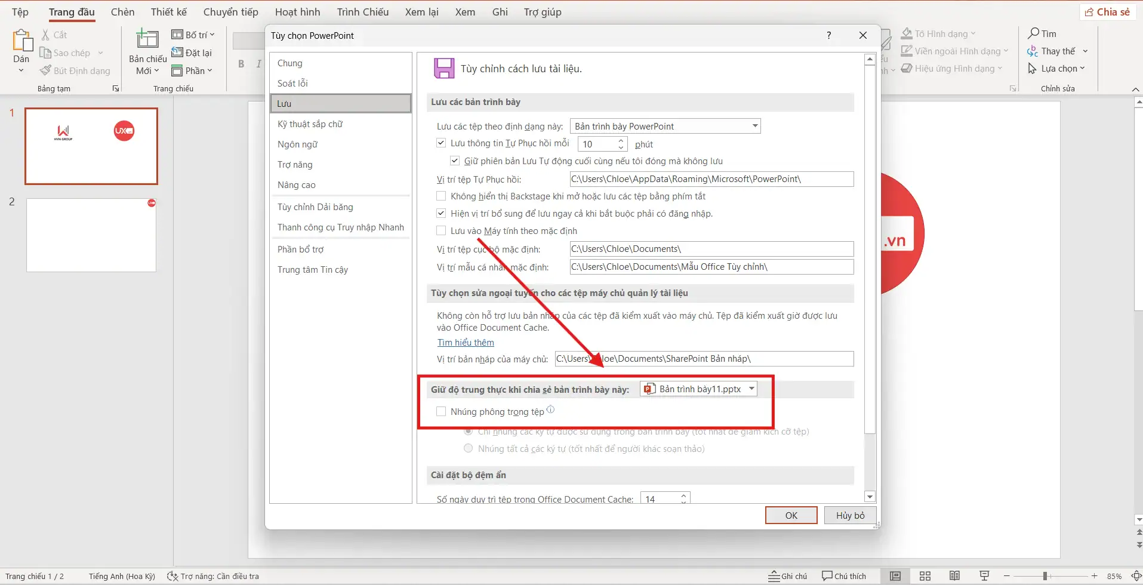Click the Bản chiếu Mới slide icon
This screenshot has height=585, width=1143.
click(147, 39)
